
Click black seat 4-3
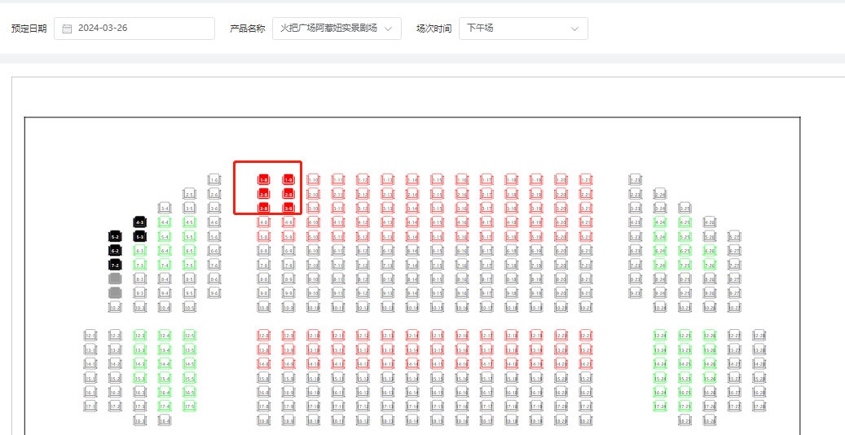pos(139,222)
